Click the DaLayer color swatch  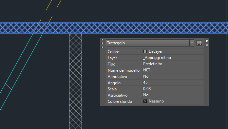coord(145,51)
